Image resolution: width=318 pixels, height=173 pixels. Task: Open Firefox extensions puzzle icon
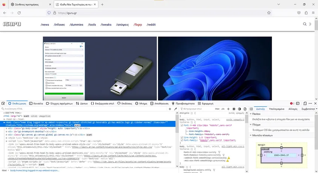[306, 13]
